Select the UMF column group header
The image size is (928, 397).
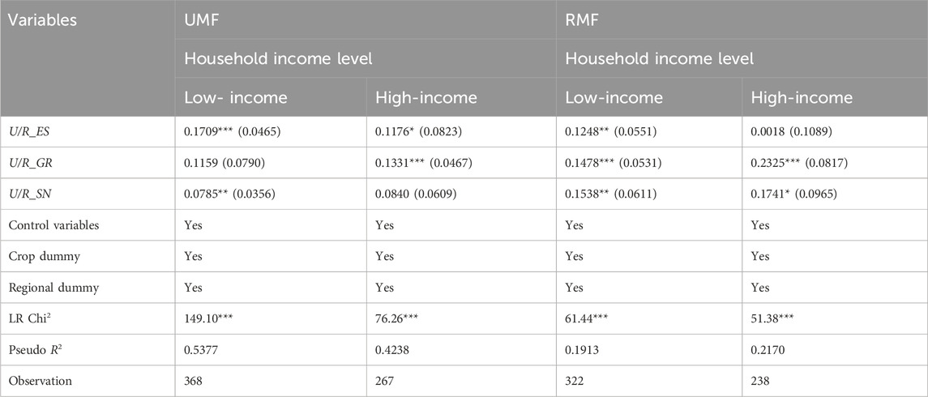(202, 20)
